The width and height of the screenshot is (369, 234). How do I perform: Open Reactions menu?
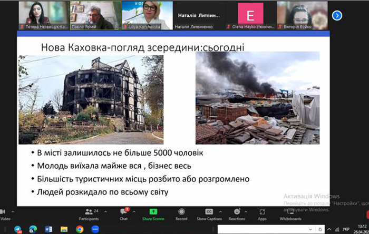point(237,215)
